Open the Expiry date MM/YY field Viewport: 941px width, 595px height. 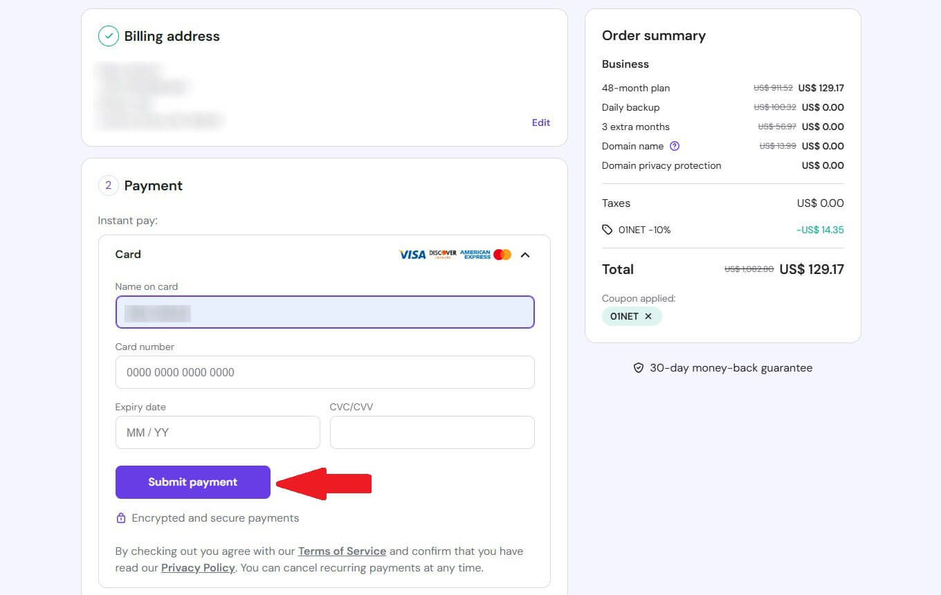pos(217,432)
